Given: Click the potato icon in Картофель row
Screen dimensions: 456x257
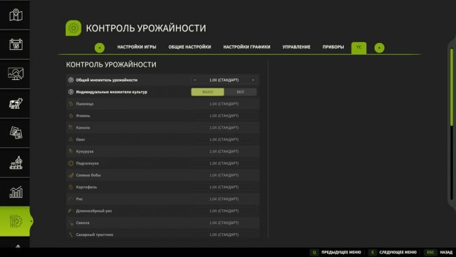Looking at the screenshot, I should point(71,187).
